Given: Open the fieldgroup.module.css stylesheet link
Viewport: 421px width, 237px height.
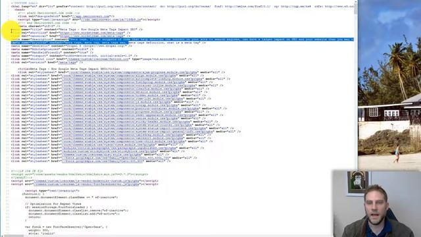Looking at the screenshot, I should pos(123,82).
